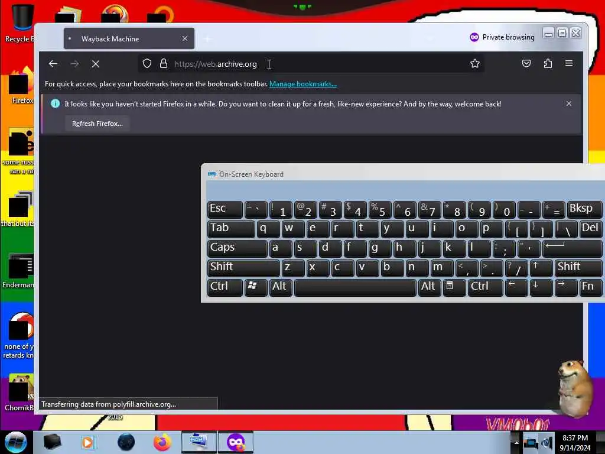
Task: Click the left arrow key on keyboard
Action: click(516, 288)
